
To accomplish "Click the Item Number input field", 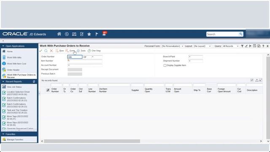I will pyautogui.click(x=85, y=61).
